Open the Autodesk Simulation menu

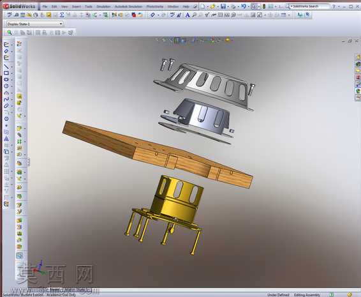(128, 6)
